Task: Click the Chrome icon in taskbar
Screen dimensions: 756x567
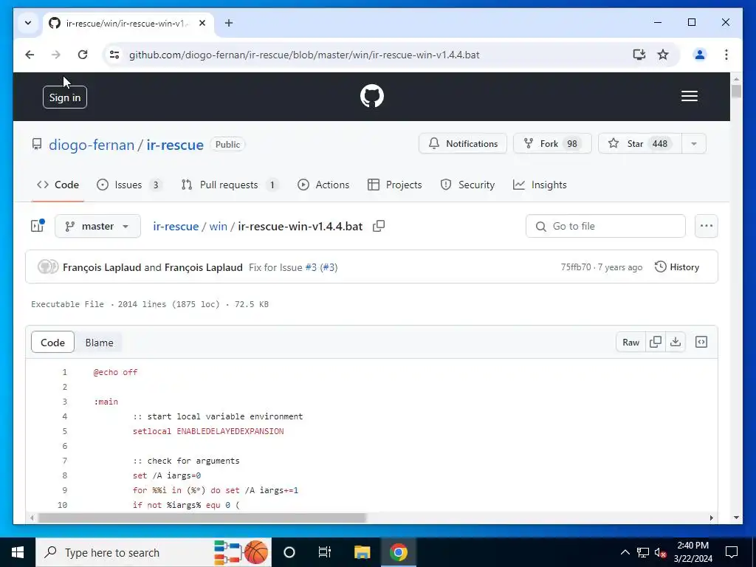Action: click(x=399, y=552)
